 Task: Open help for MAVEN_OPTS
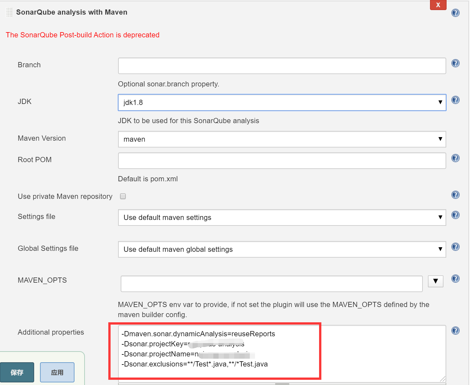455,278
